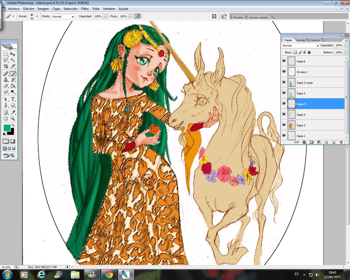Switch to Standard edit mode
350x280 pixels.
click(5, 141)
